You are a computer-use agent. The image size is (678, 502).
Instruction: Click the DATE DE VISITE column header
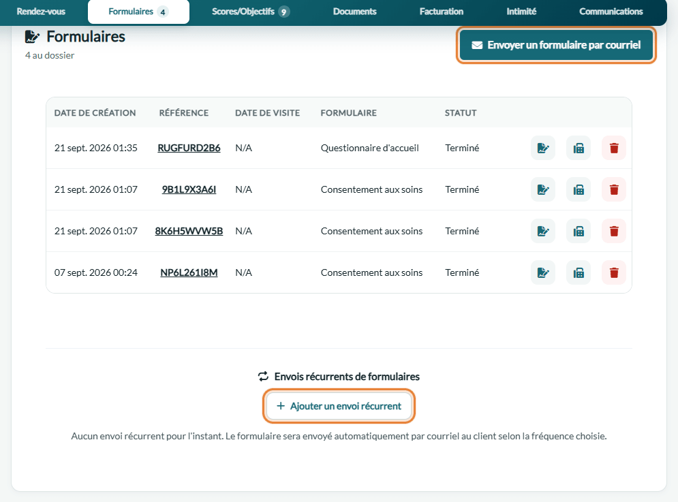(267, 113)
